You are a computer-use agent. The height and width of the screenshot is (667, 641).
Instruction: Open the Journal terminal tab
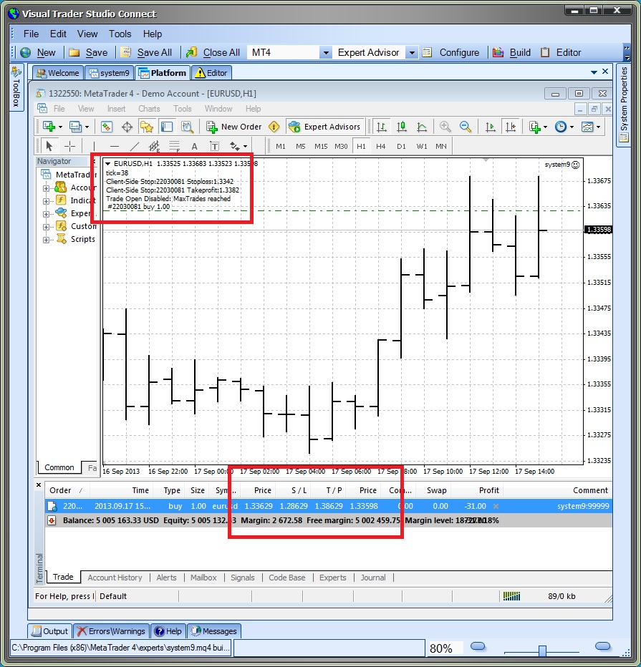[x=373, y=578]
